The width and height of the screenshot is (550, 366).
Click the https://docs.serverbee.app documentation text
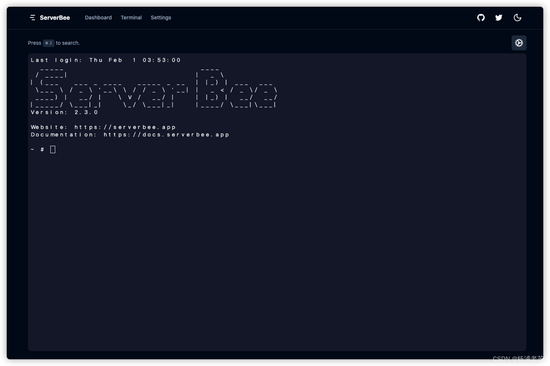[x=166, y=135]
